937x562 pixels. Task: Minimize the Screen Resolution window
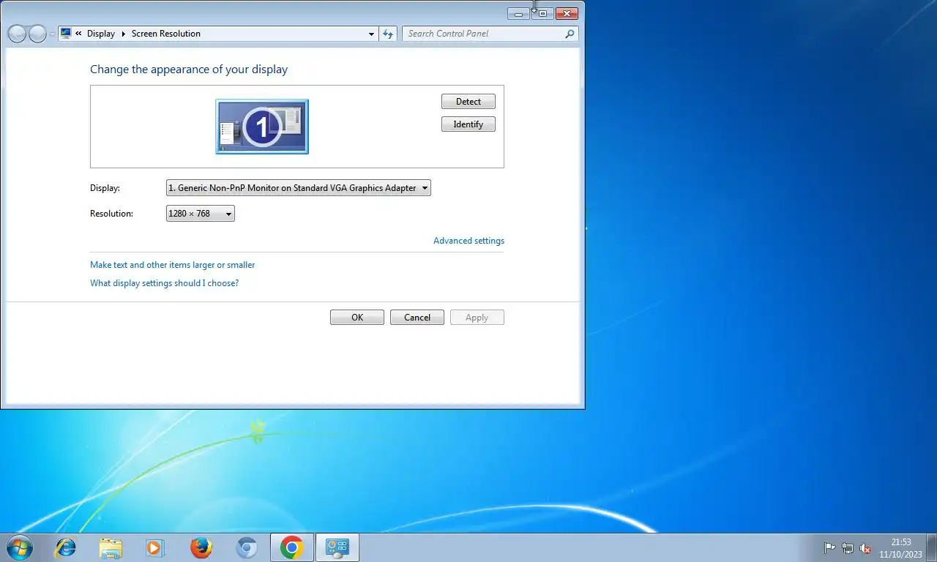(518, 13)
